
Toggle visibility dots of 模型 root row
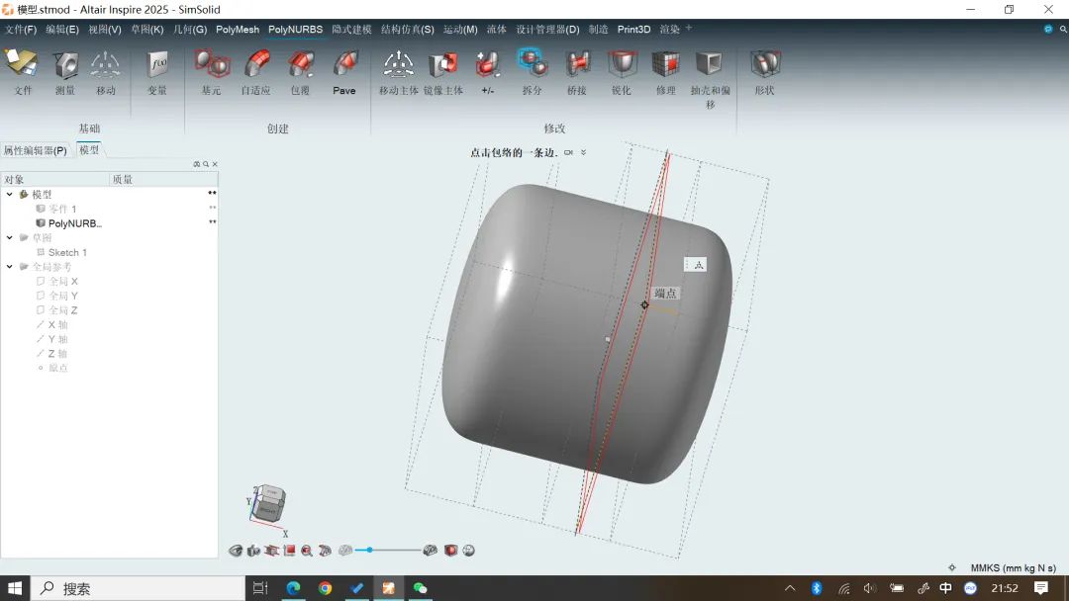pos(212,194)
